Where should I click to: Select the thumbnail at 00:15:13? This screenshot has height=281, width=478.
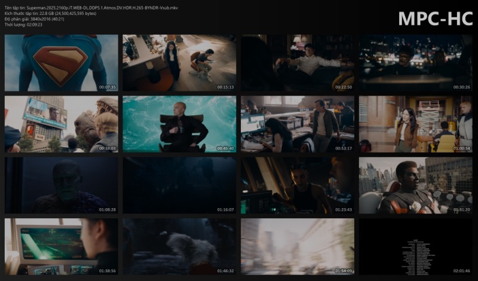pos(179,63)
